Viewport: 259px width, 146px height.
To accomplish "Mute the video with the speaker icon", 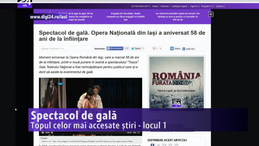I will pos(134,133).
